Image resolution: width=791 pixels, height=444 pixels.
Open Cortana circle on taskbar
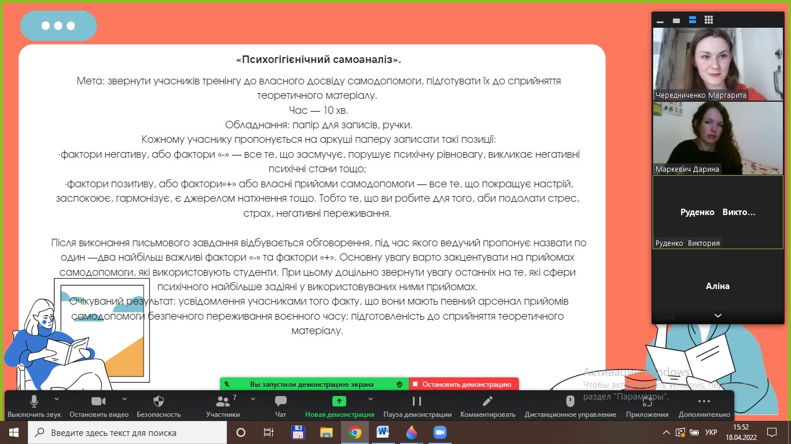[x=241, y=432]
